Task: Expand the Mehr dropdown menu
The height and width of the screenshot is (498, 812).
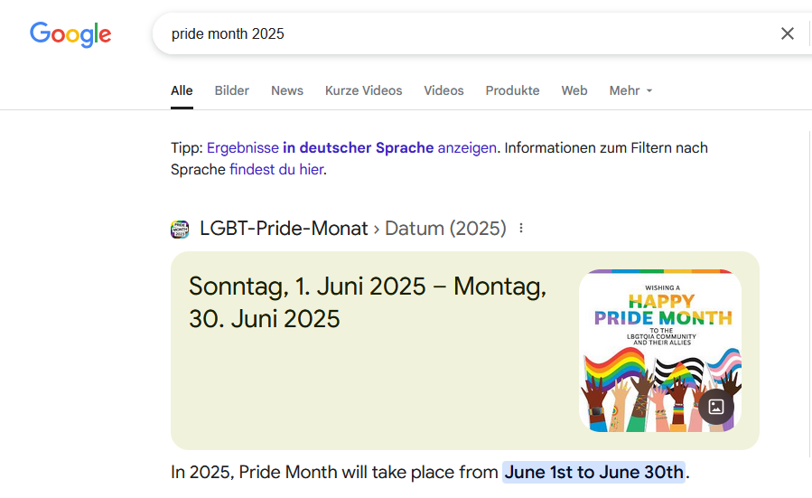Action: pos(630,90)
